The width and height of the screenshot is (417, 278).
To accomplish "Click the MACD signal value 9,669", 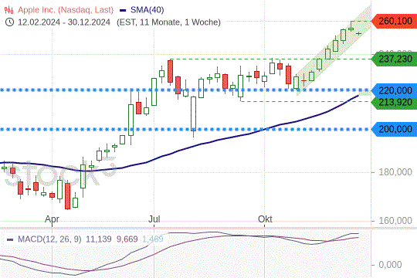I will point(127,239).
